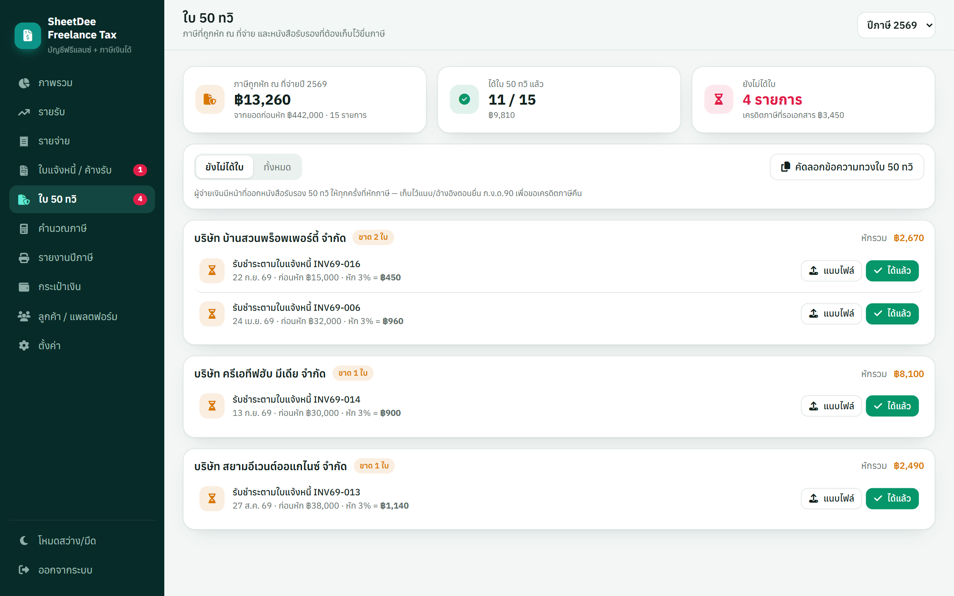Click the 4 รายการ pending count

772,100
